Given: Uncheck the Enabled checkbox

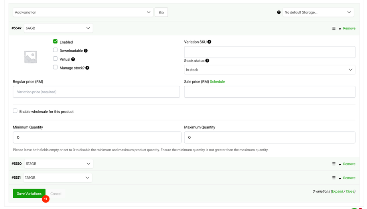Looking at the screenshot, I should pos(55,41).
